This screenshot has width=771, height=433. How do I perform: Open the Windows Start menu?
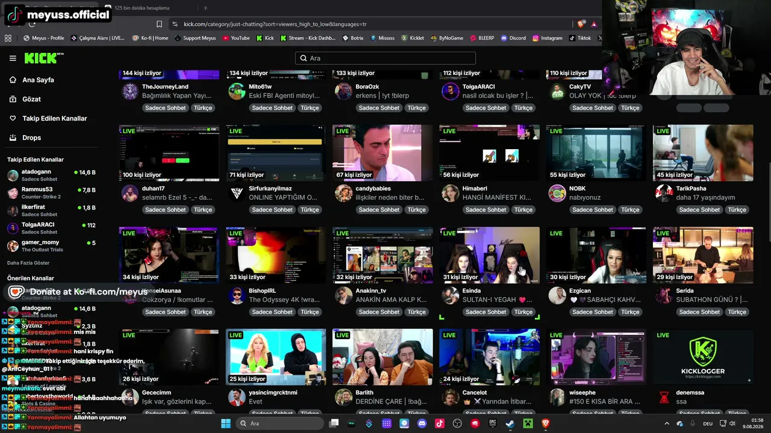[226, 423]
